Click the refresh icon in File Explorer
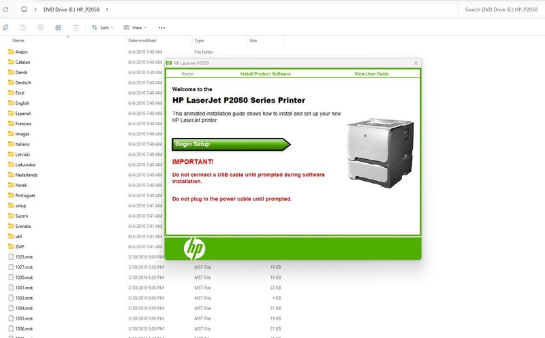545x338 pixels. [x=5, y=10]
